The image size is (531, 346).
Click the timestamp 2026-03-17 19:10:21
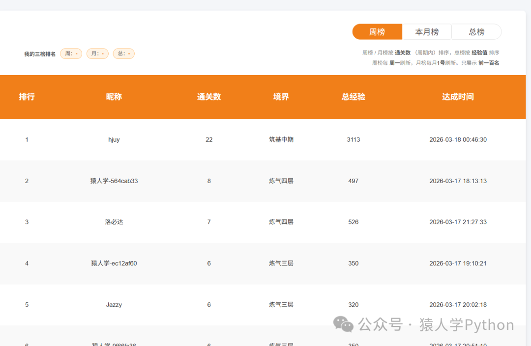coord(458,263)
